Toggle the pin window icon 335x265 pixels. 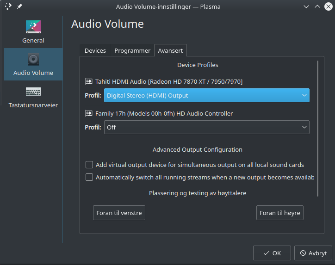[x=19, y=6]
